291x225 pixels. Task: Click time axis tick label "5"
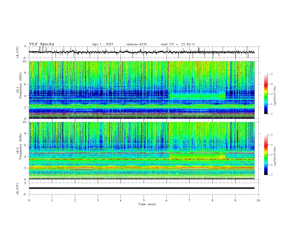[x=144, y=200]
